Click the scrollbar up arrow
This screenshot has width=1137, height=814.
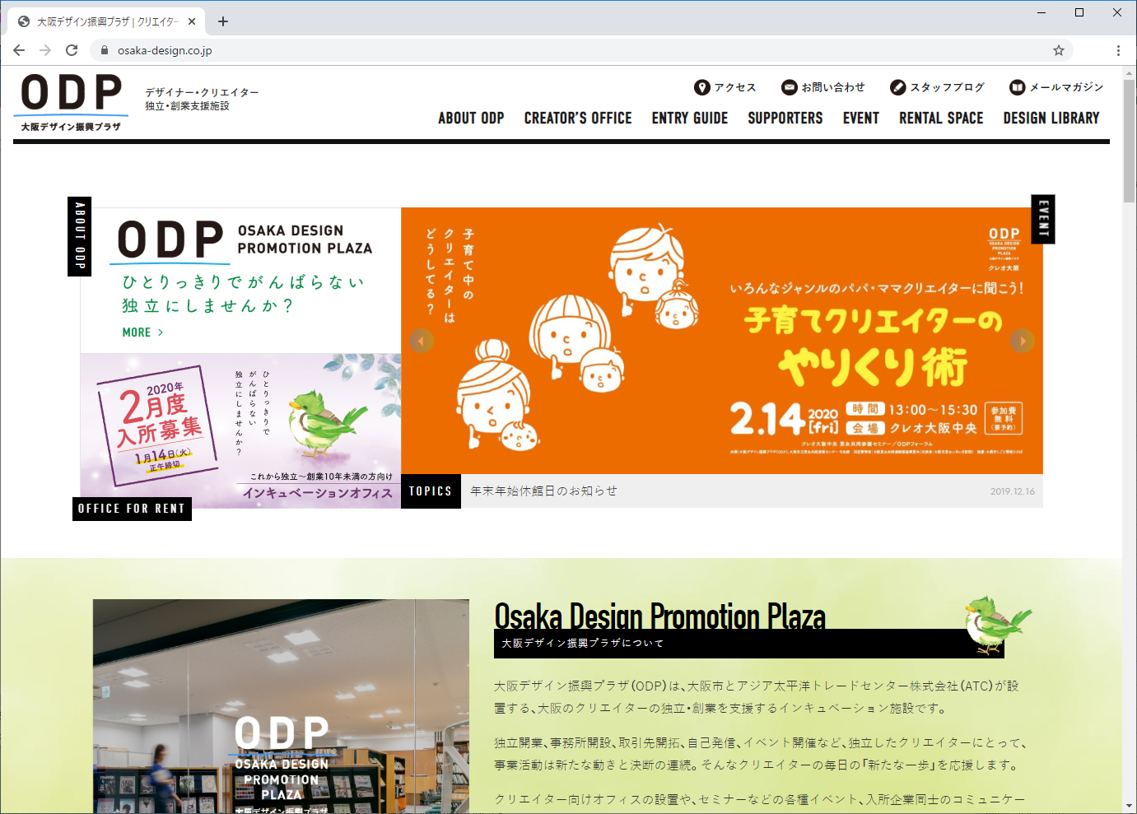(x=1130, y=72)
